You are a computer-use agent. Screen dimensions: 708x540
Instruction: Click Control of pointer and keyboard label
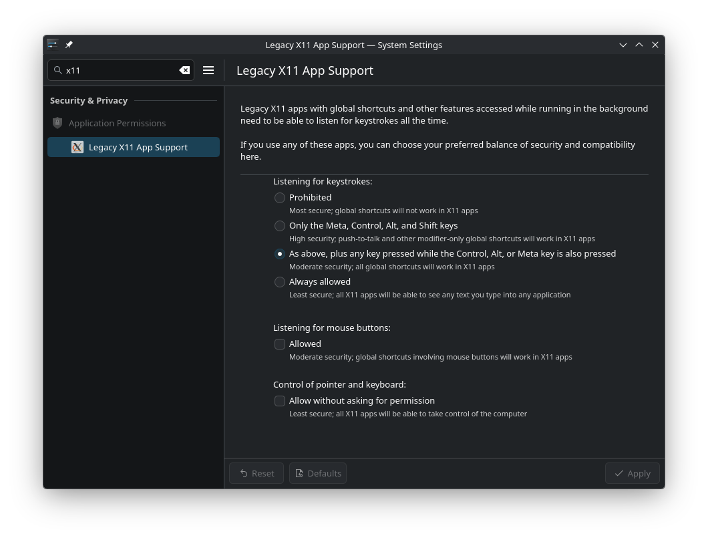pyautogui.click(x=339, y=384)
